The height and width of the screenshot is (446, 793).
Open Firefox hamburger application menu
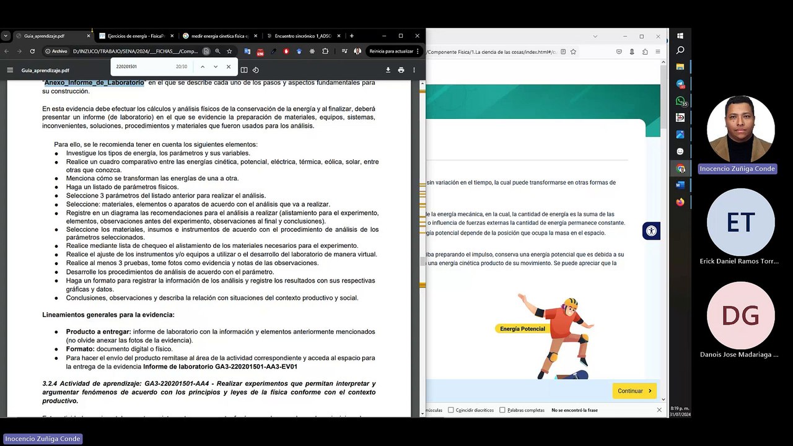(x=657, y=52)
